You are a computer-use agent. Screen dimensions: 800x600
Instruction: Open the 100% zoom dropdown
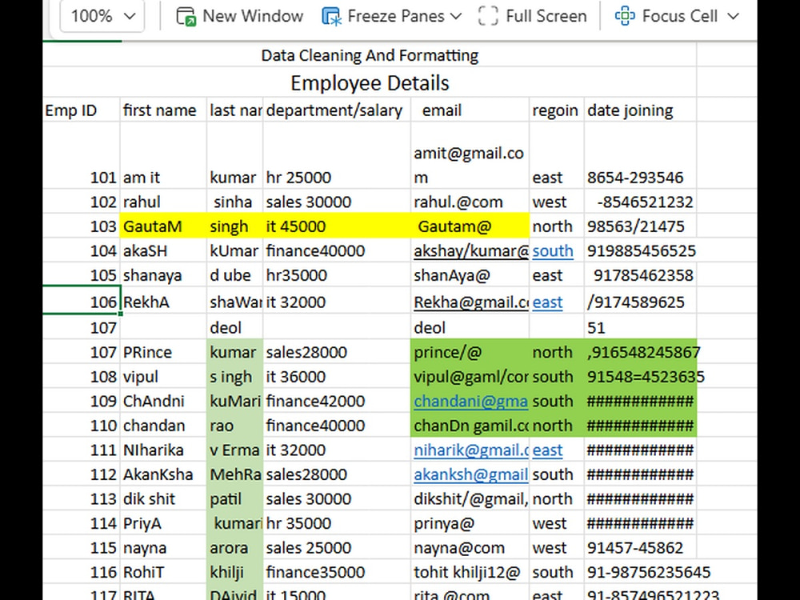pos(102,16)
